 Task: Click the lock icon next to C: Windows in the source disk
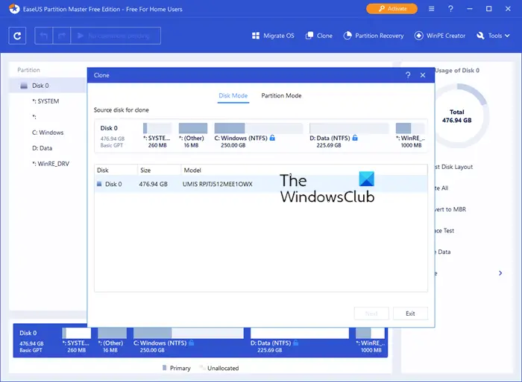click(272, 138)
